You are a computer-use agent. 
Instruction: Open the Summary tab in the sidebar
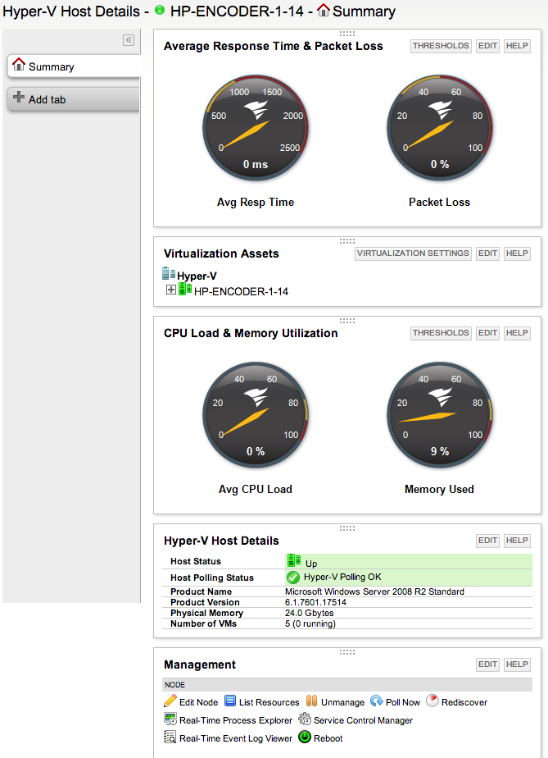pos(74,66)
